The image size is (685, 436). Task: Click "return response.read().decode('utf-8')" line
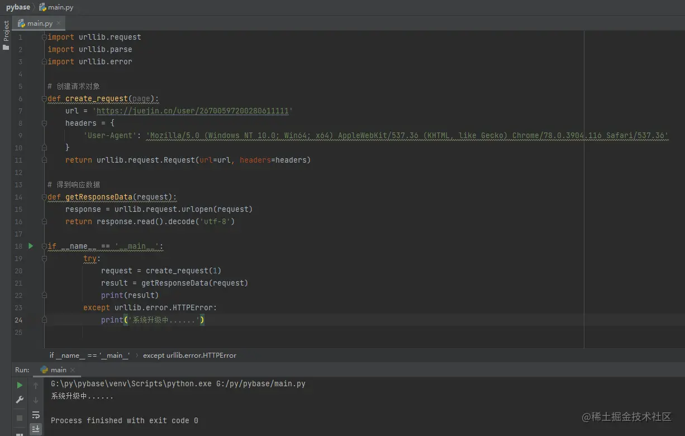point(150,221)
